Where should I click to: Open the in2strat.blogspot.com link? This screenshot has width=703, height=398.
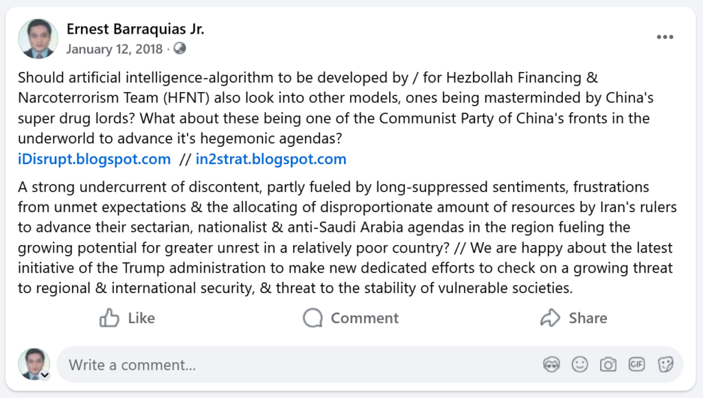[x=270, y=159]
